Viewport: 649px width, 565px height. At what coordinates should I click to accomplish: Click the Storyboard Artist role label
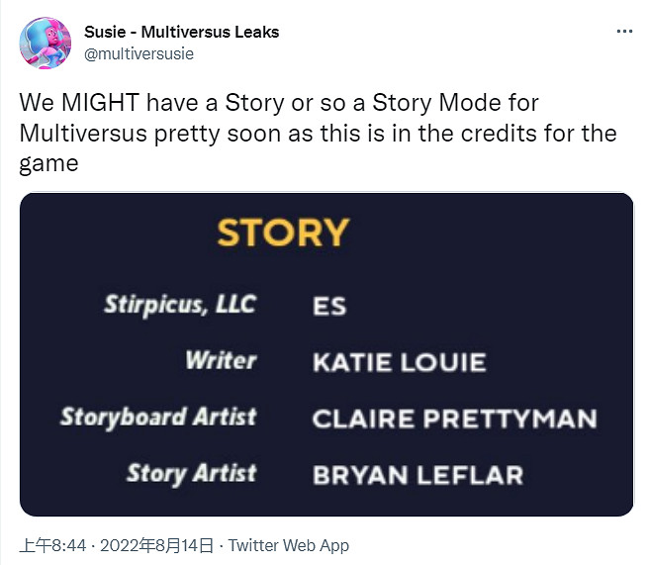(157, 417)
